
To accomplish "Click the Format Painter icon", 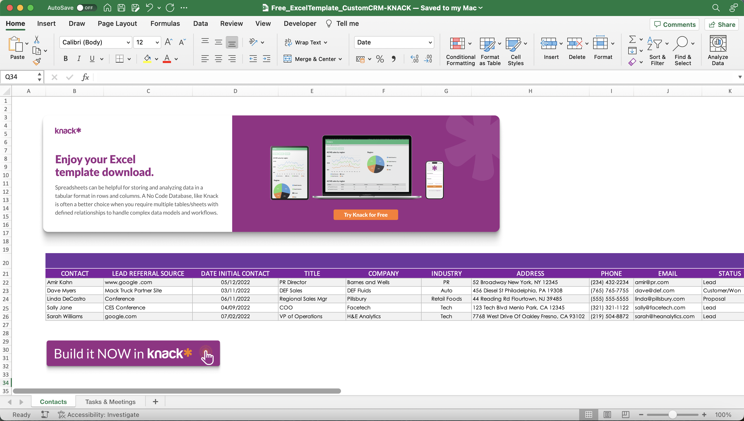I will [37, 61].
